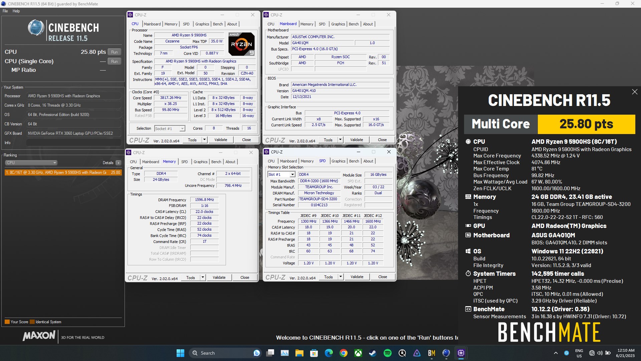Expand the Tools arrow in the CPU-Z CPU window
This screenshot has width=641, height=361.
tap(204, 140)
